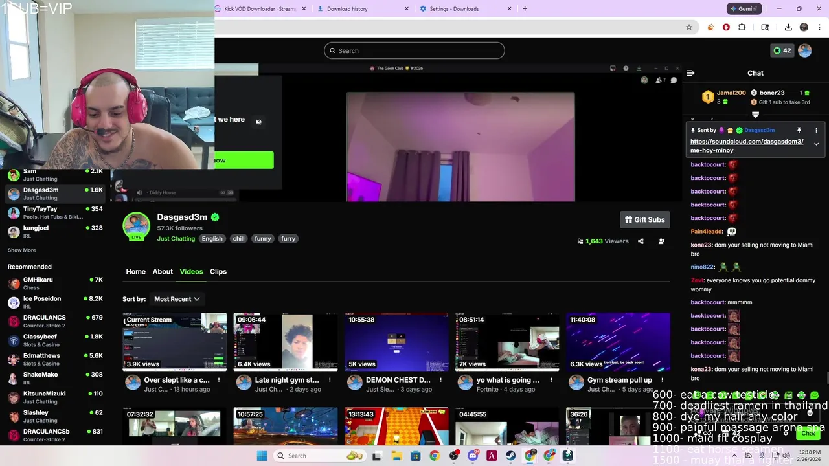The image size is (829, 466).
Task: Open Microsoft Store from the taskbar
Action: pos(415,456)
